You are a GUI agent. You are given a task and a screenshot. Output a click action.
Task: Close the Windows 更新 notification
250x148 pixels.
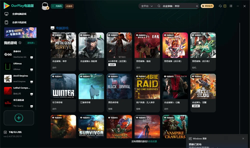(x=243, y=138)
